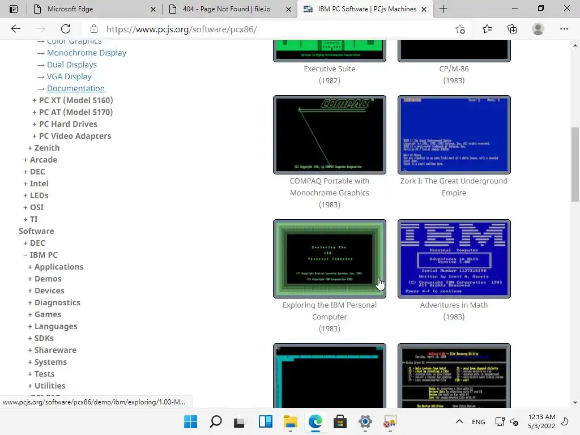This screenshot has height=435, width=580.
Task: Open the Favorites list
Action: (487, 29)
